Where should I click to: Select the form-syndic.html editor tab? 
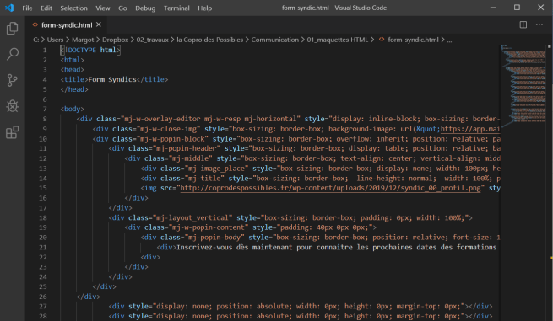pyautogui.click(x=67, y=24)
